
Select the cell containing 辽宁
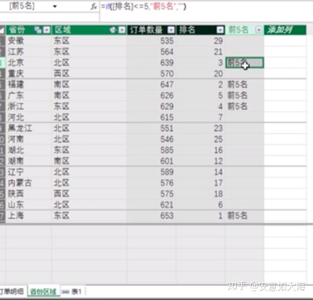[x=29, y=172]
